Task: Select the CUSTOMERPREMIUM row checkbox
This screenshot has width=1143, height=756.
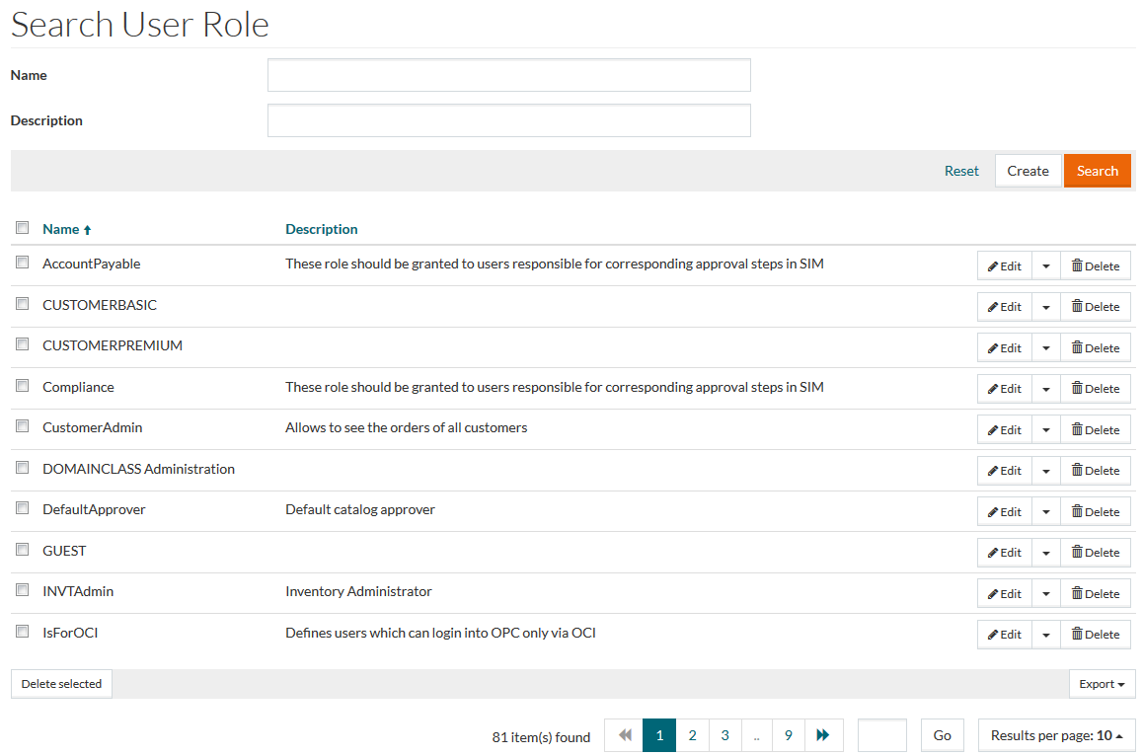Action: (22, 344)
